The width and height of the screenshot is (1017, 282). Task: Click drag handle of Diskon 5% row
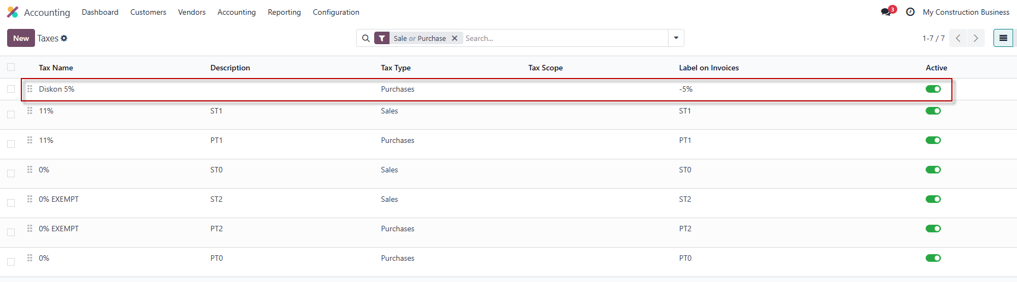[30, 89]
